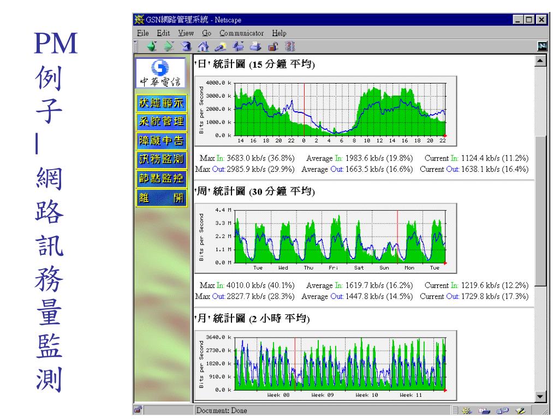Click the 狀態顯示 sidebar button

[x=161, y=103]
